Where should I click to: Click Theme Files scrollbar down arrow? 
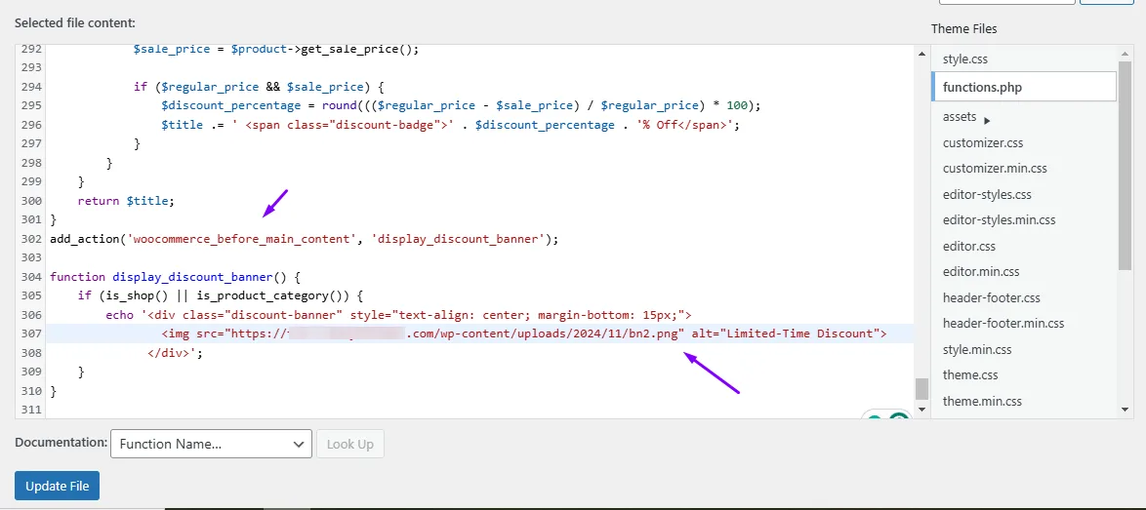pos(1126,410)
